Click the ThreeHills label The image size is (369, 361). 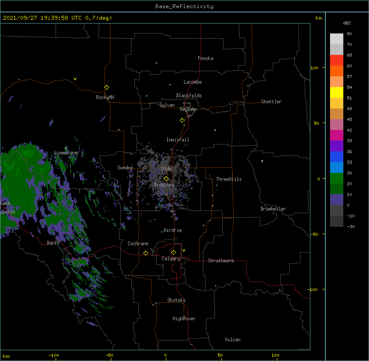[229, 179]
